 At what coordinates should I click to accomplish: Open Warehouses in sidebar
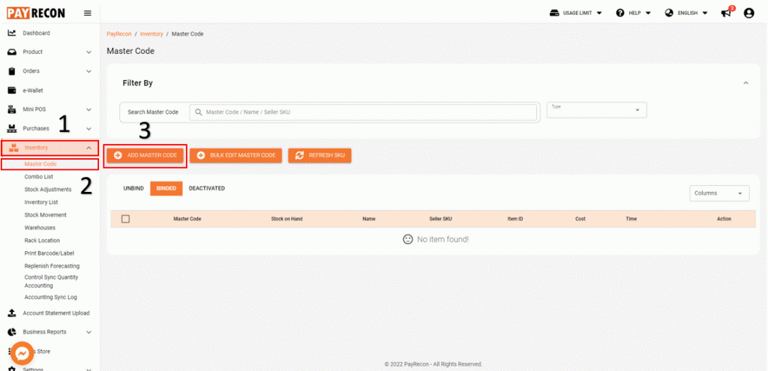point(40,228)
